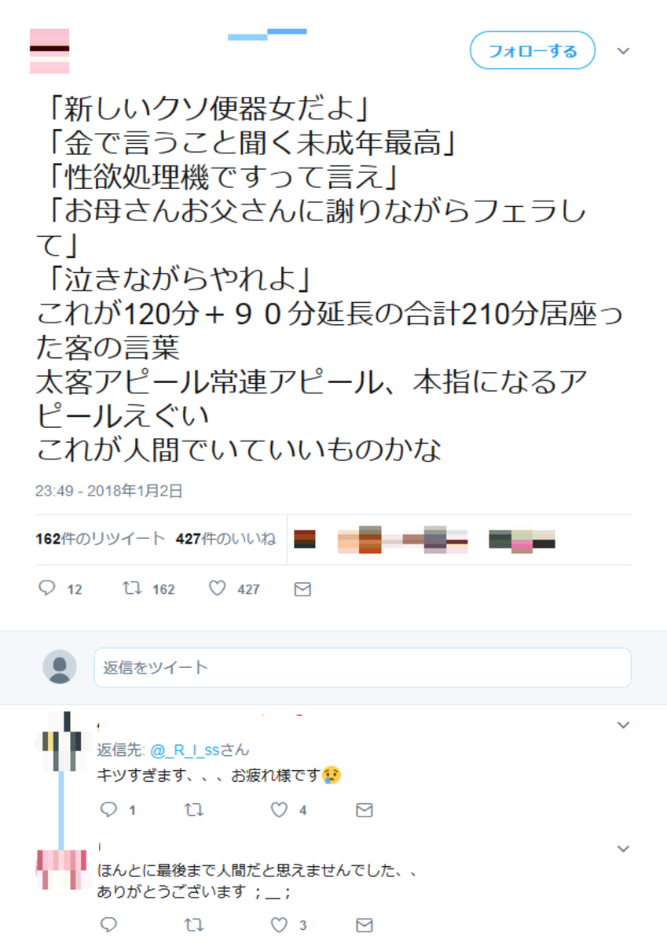667x944 pixels.
Task: Open direct message envelope on main tweet
Action: pyautogui.click(x=302, y=588)
